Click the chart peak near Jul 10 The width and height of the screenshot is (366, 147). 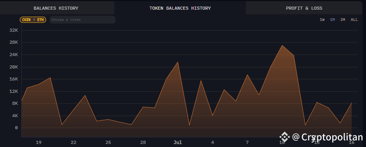pos(282,45)
